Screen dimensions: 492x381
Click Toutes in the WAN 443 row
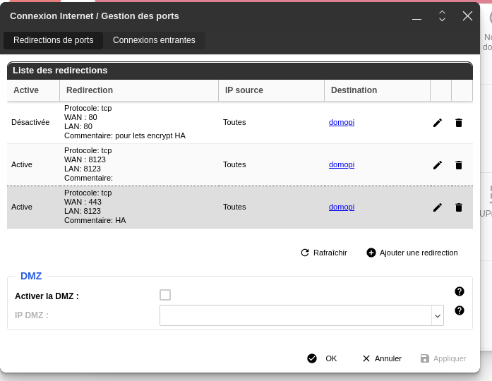234,207
